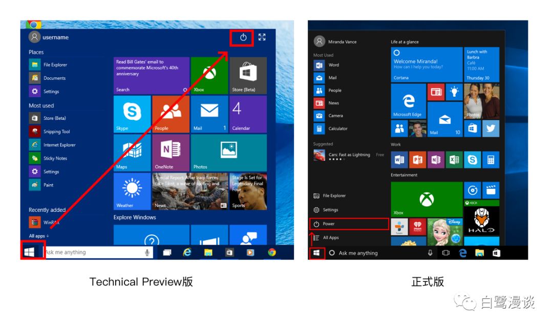The height and width of the screenshot is (327, 553).
Task: Open the Maps tile
Action: [132, 152]
